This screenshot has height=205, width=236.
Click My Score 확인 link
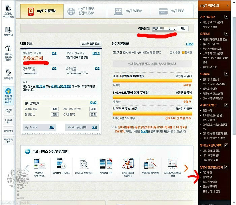pyautogui.click(x=52, y=127)
